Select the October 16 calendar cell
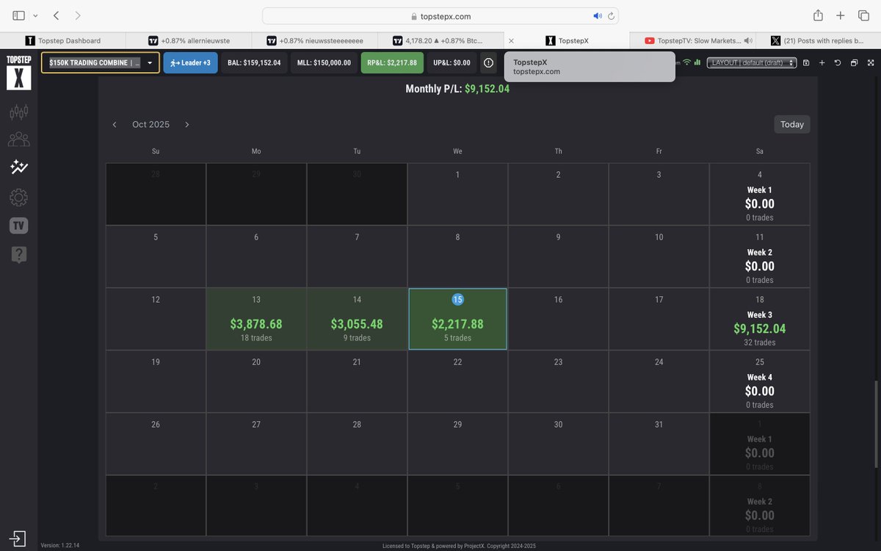The width and height of the screenshot is (881, 551). (x=558, y=319)
